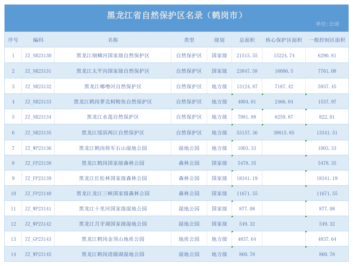The height and width of the screenshot is (266, 353).
Task: Click the 黑龙江太平沟国家级自然保护区 name cell
Action: [x=113, y=71]
